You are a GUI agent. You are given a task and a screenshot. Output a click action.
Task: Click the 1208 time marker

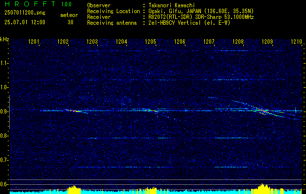coord(238,42)
